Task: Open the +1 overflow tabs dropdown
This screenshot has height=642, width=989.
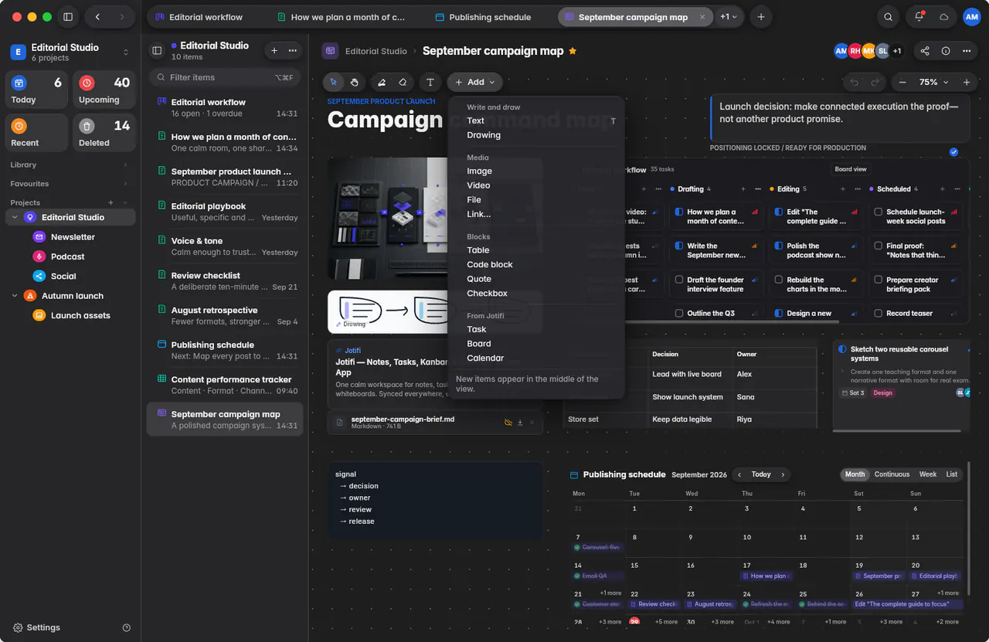Action: [729, 17]
